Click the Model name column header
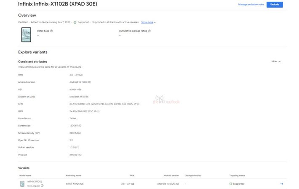 25,176
